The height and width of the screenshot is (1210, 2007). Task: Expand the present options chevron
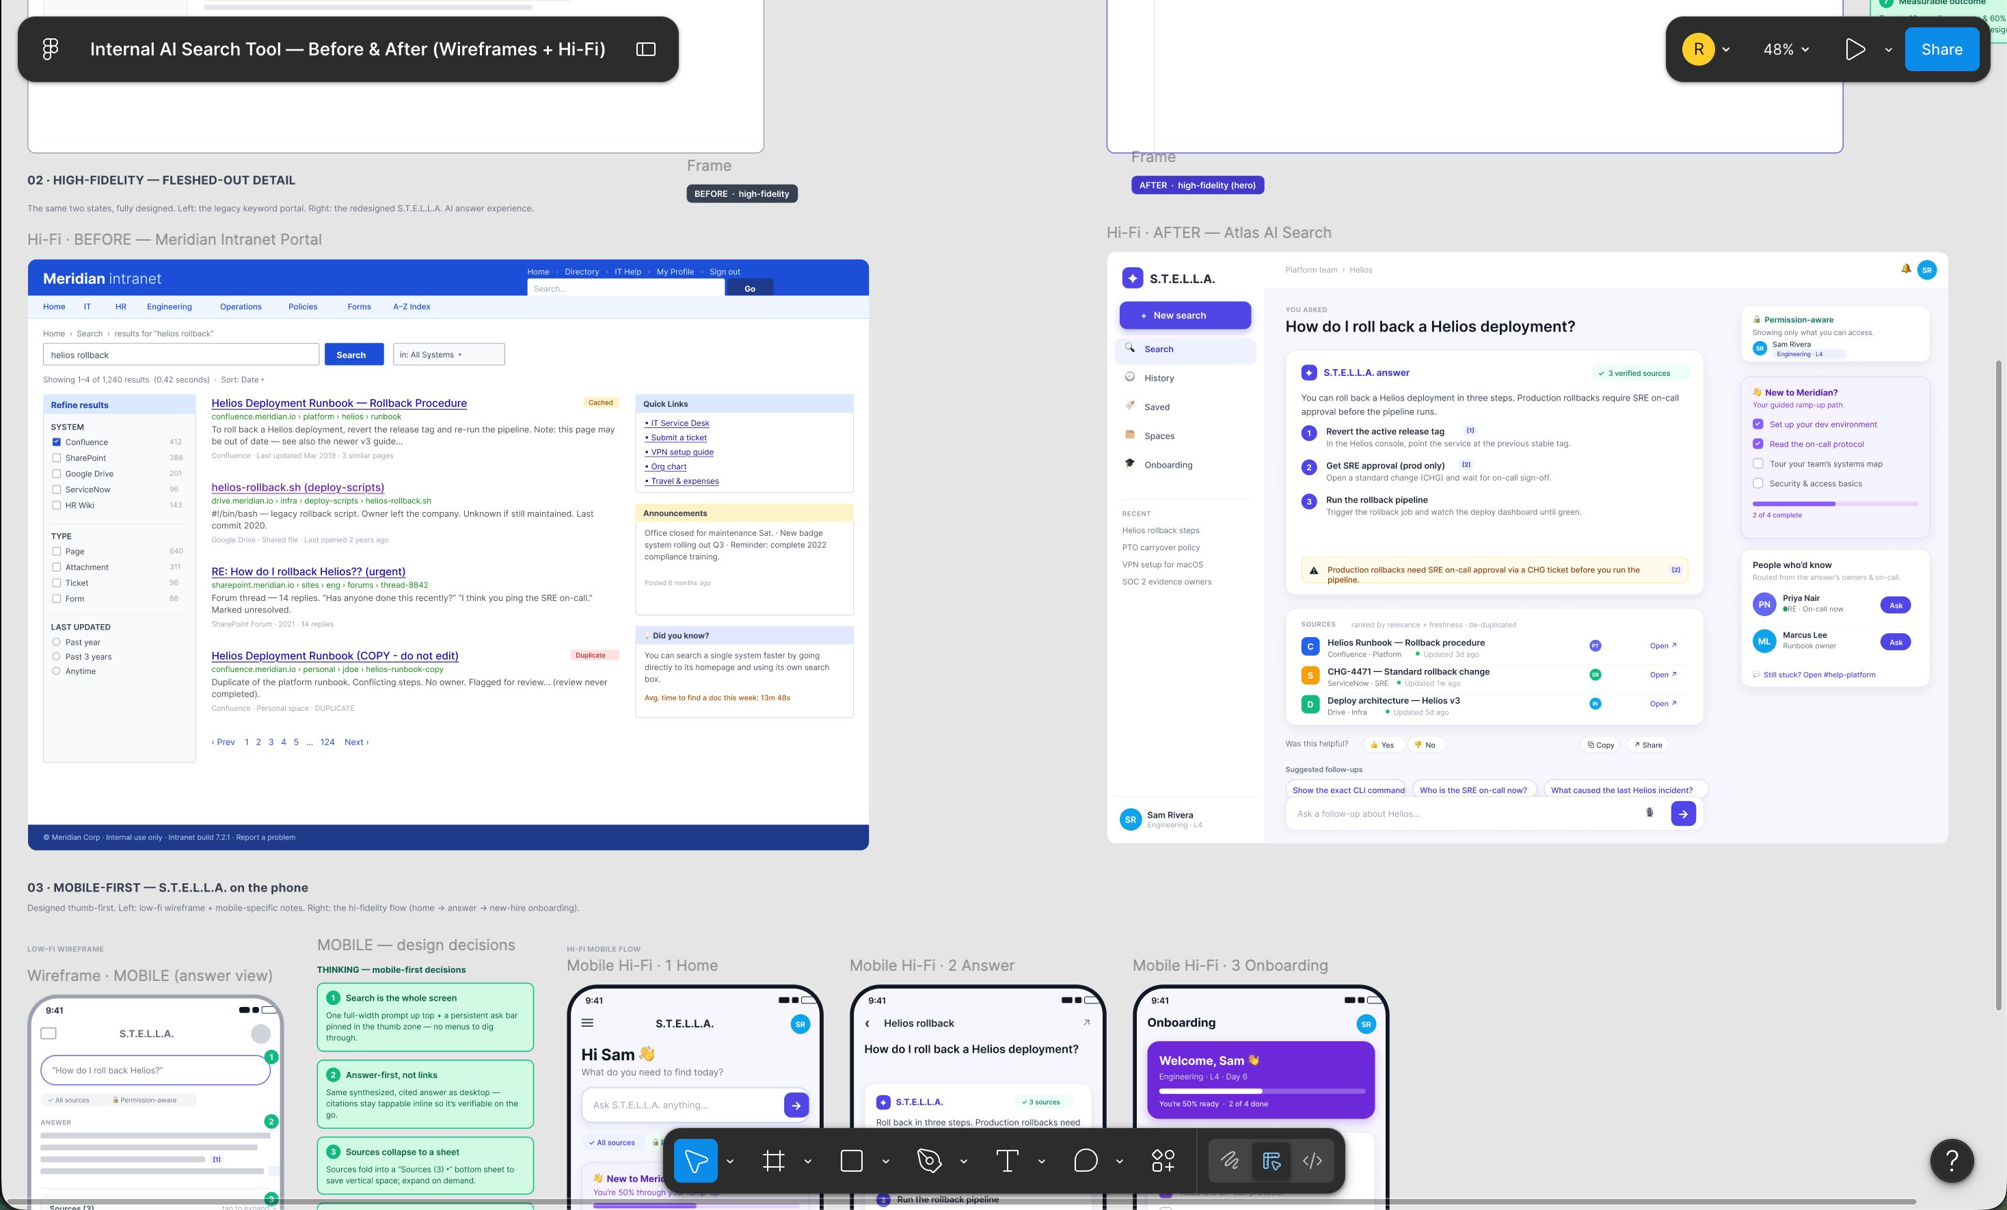tap(1888, 49)
